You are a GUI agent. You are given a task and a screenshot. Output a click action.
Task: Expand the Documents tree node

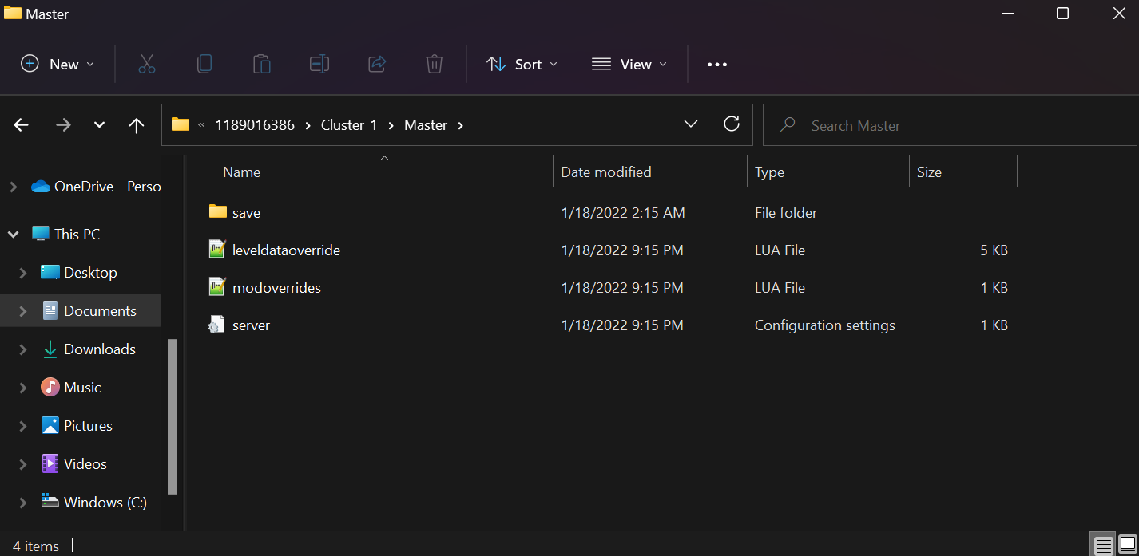[x=23, y=311]
